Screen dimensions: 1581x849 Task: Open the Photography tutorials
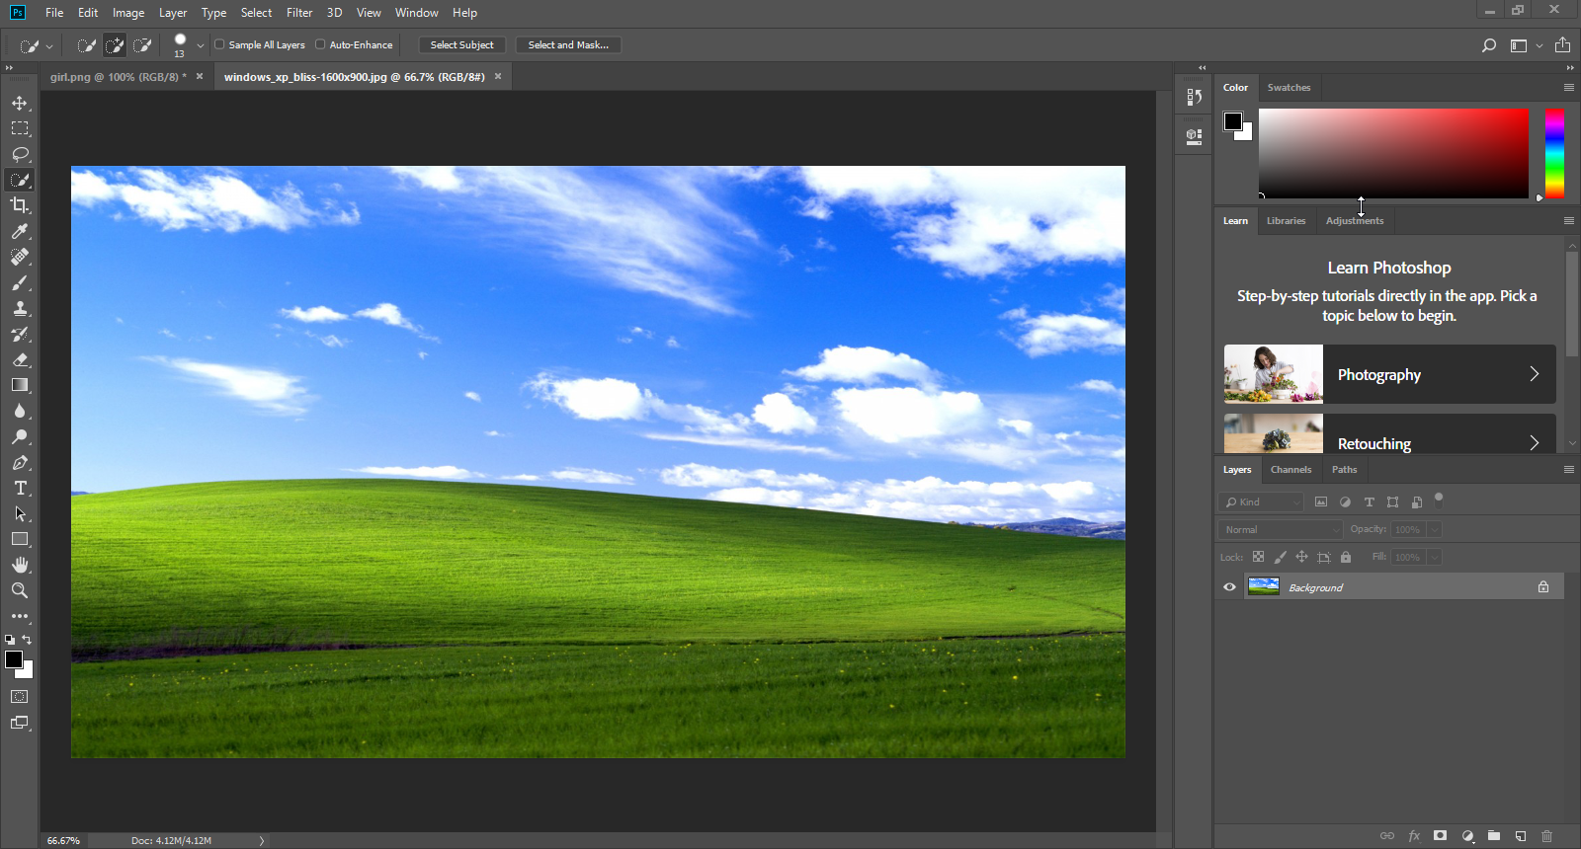pos(1389,374)
